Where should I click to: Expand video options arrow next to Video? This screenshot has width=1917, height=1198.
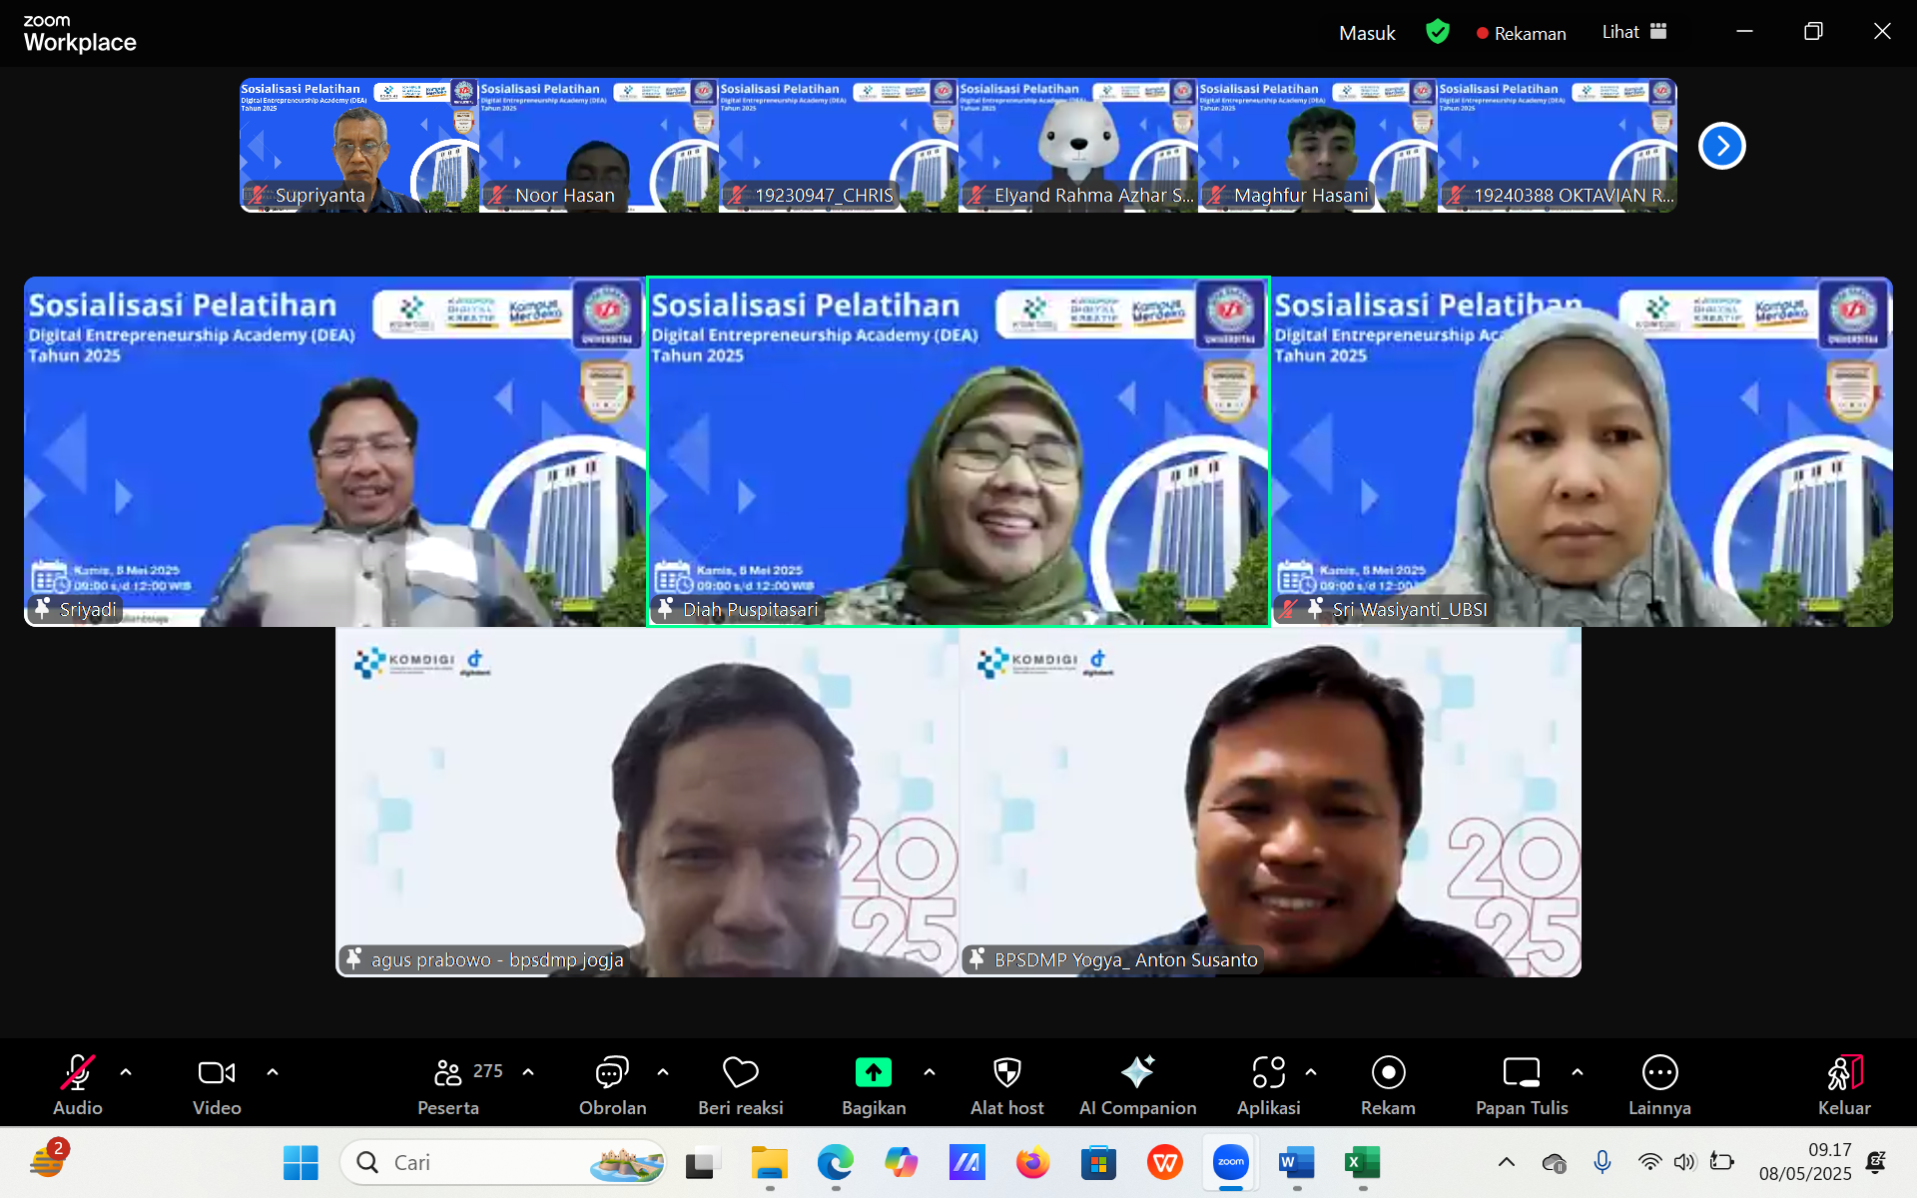[273, 1072]
